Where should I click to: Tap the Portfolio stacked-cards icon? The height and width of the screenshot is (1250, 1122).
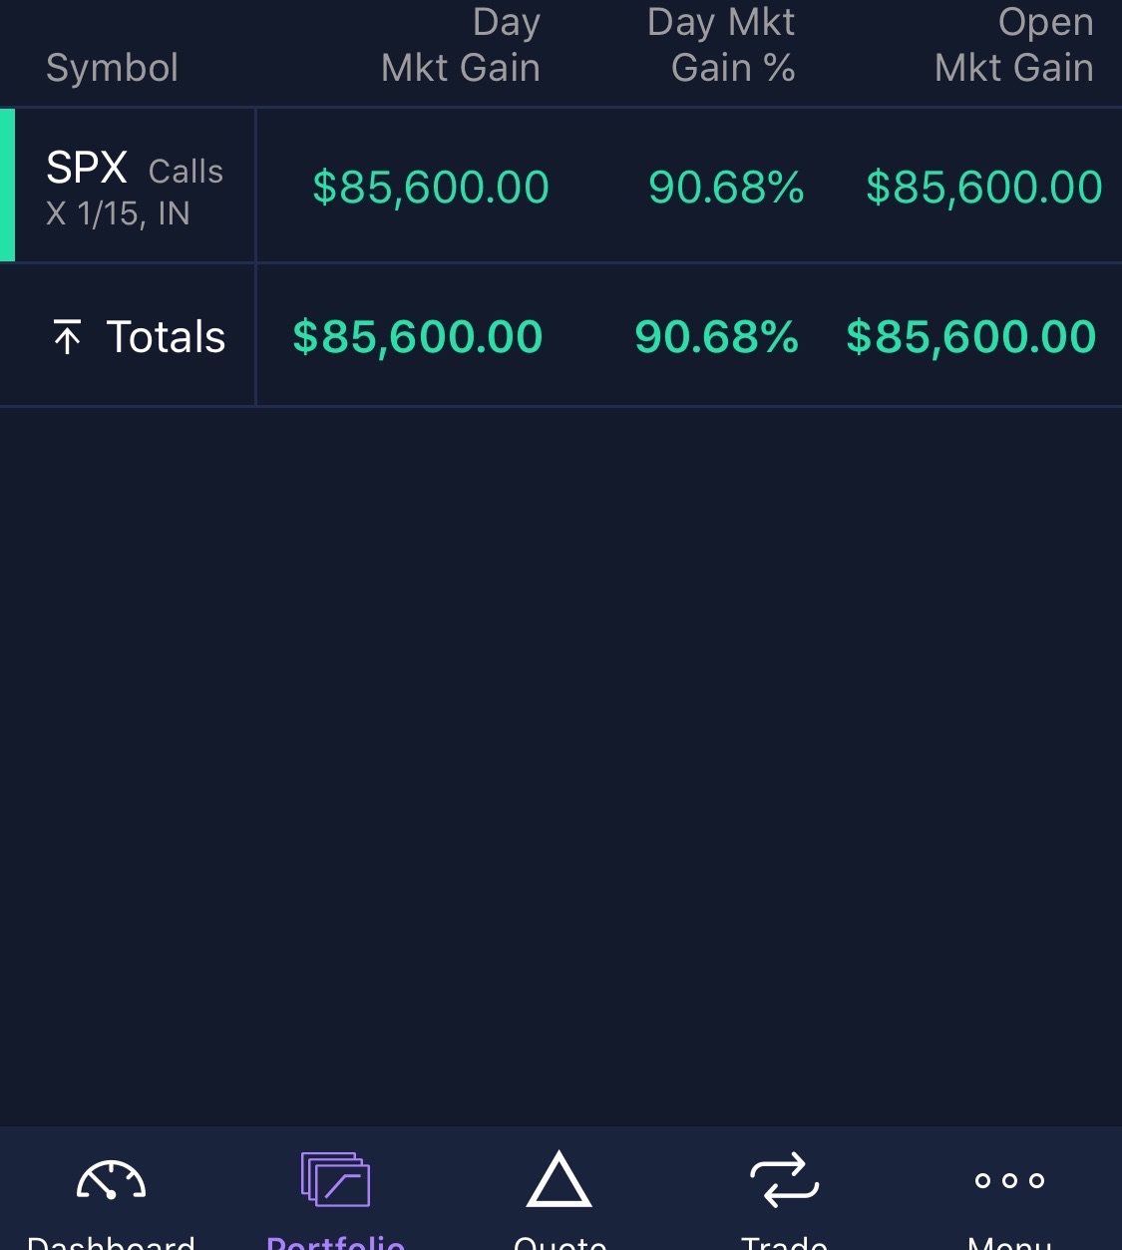335,1181
